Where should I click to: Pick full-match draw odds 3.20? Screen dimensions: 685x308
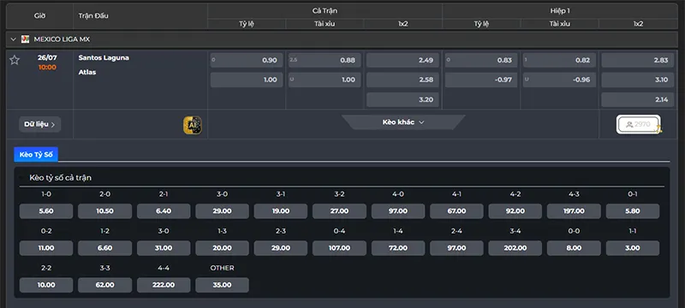[x=402, y=99]
